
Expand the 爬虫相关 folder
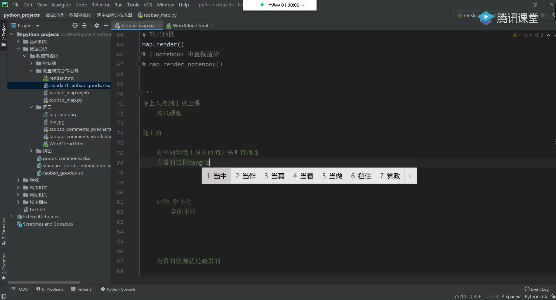click(x=18, y=187)
